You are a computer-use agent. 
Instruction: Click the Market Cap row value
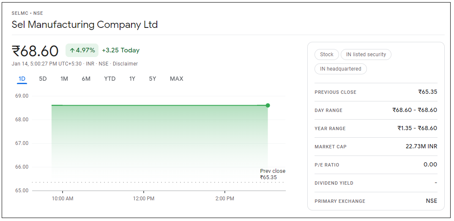(421, 147)
